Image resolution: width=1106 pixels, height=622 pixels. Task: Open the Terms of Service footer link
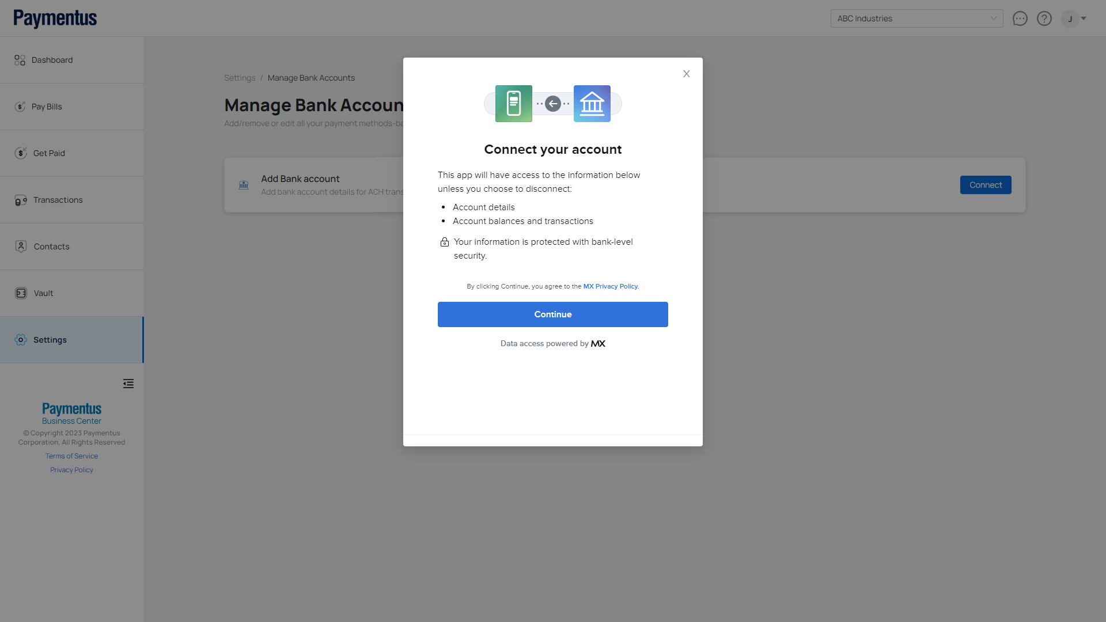pyautogui.click(x=71, y=456)
